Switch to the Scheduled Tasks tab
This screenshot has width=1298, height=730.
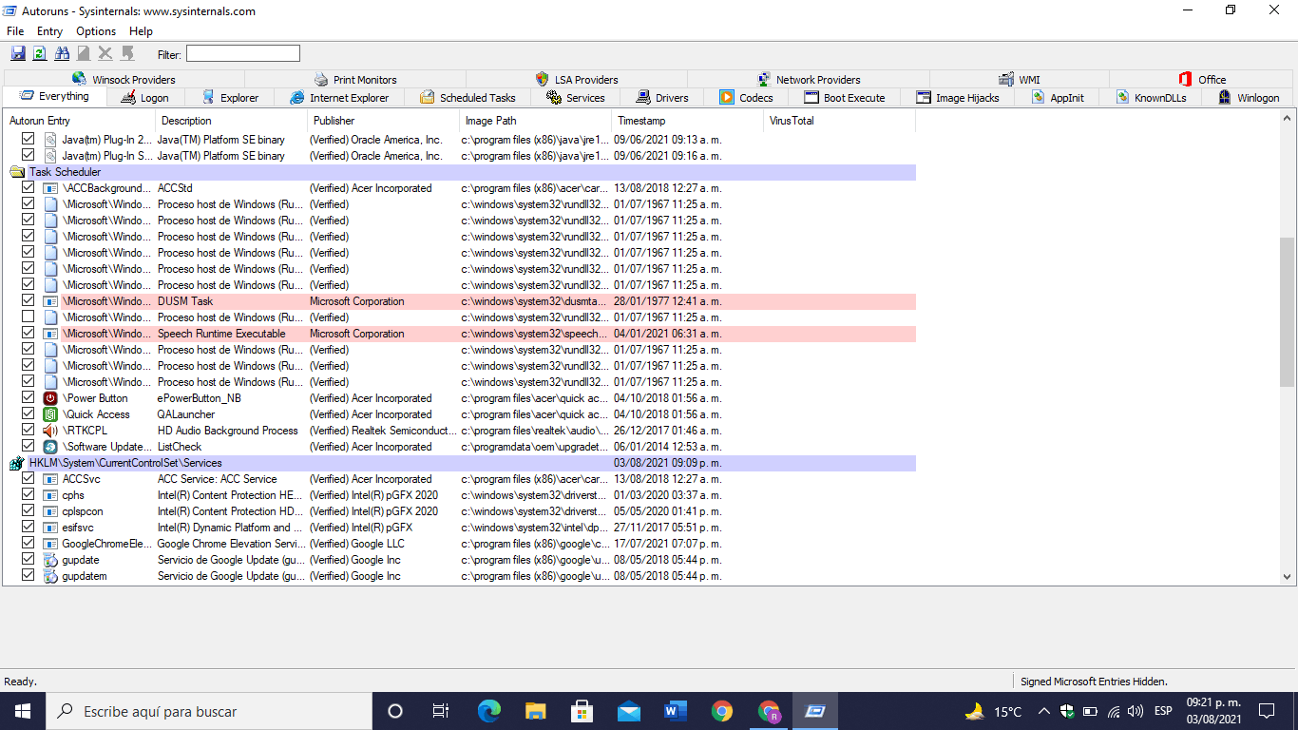pyautogui.click(x=467, y=97)
